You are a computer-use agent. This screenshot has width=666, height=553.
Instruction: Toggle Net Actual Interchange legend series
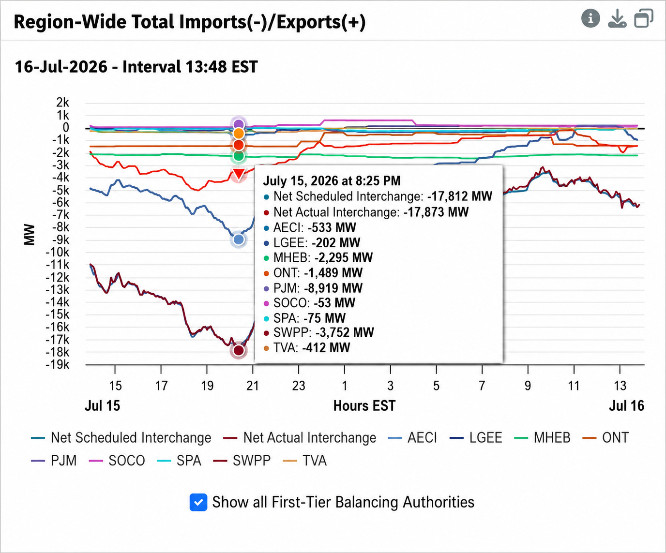coord(300,438)
